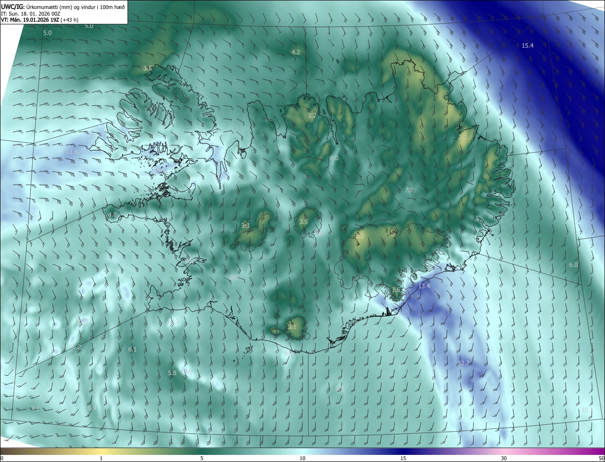Screen dimensions: 605x462
Task: Click the 15.4 value over the sea
Action: [x=527, y=46]
